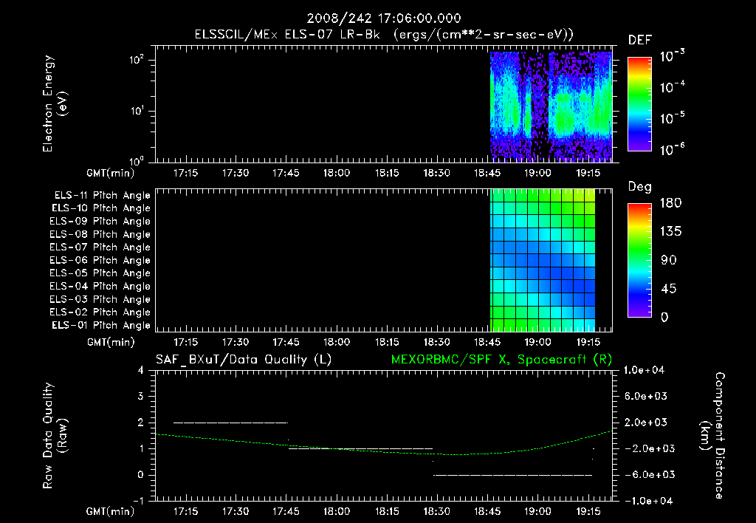756x523 pixels.
Task: Click the timestamp title 2008/242 17:06:00.000
Action: point(384,18)
